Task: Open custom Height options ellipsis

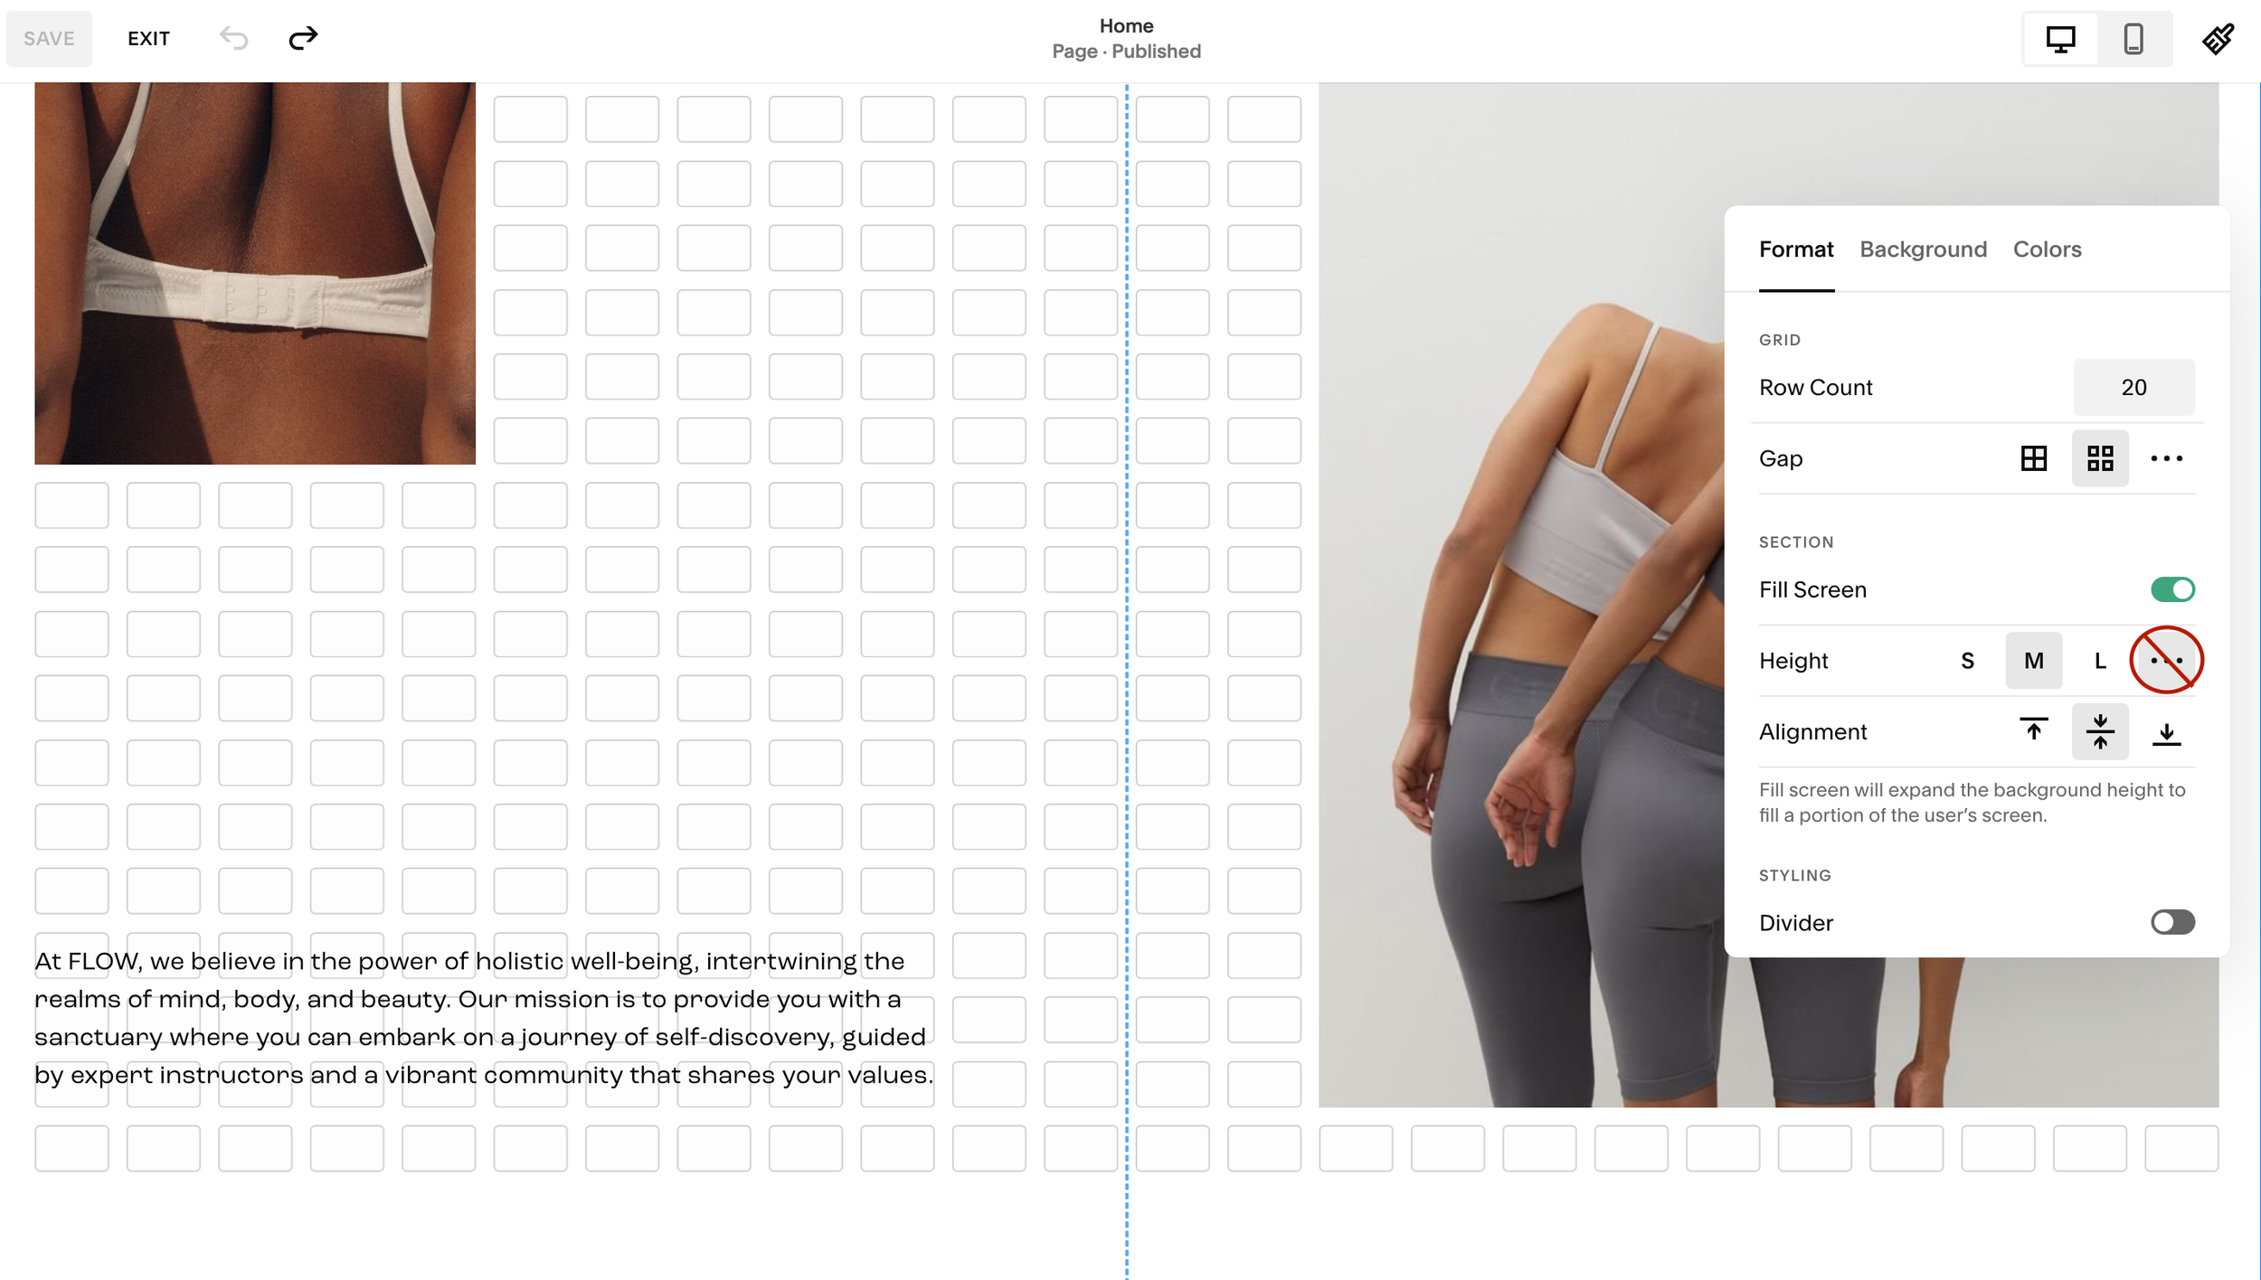Action: click(x=2166, y=661)
